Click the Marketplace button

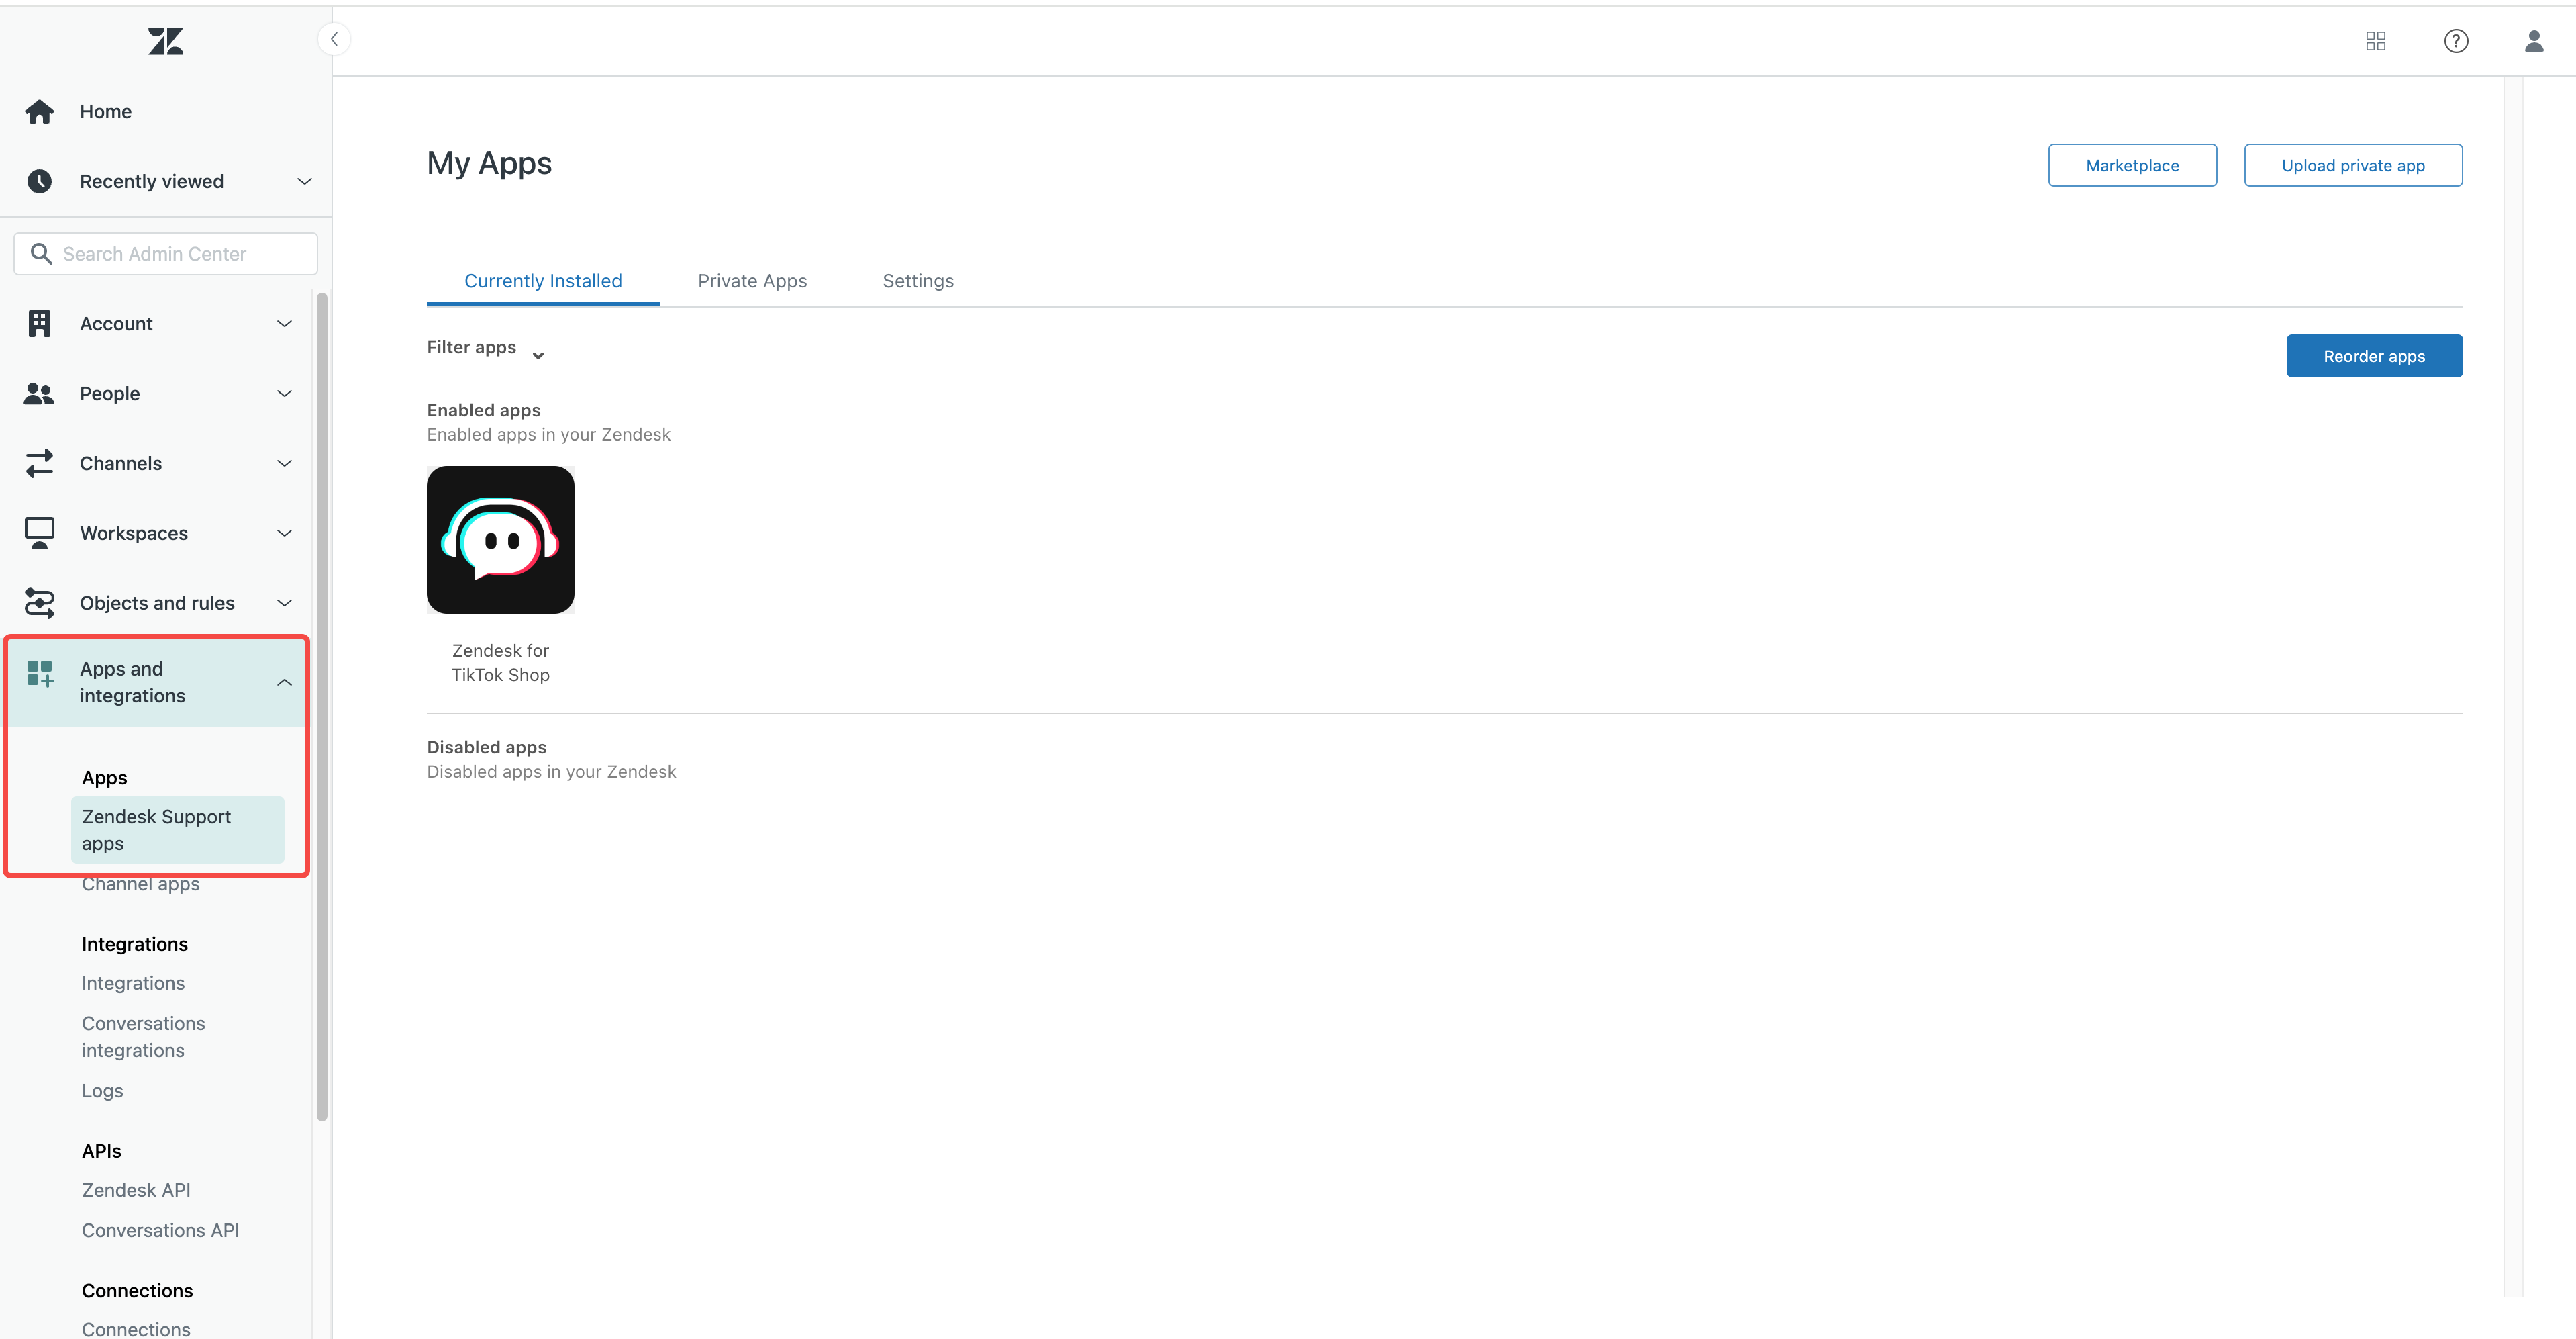(2131, 165)
